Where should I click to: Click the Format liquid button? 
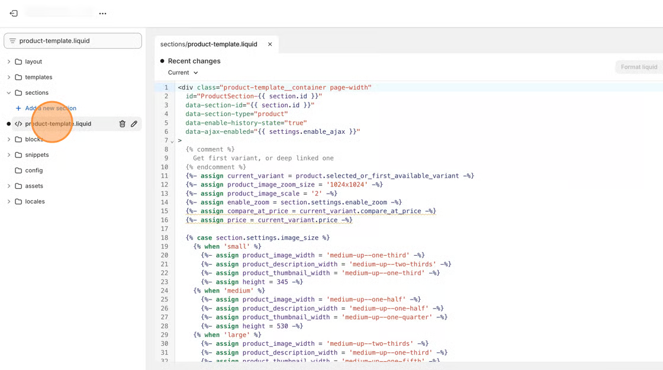click(x=639, y=67)
